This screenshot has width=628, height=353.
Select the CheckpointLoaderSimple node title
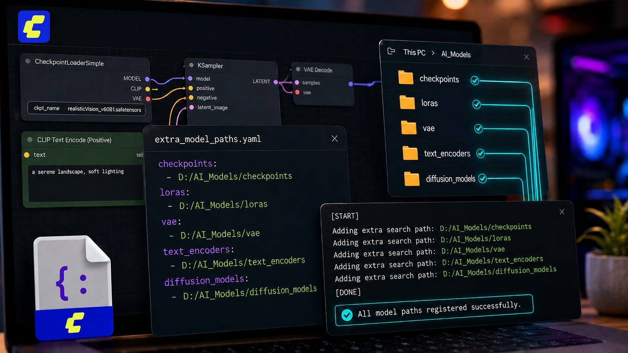click(69, 63)
